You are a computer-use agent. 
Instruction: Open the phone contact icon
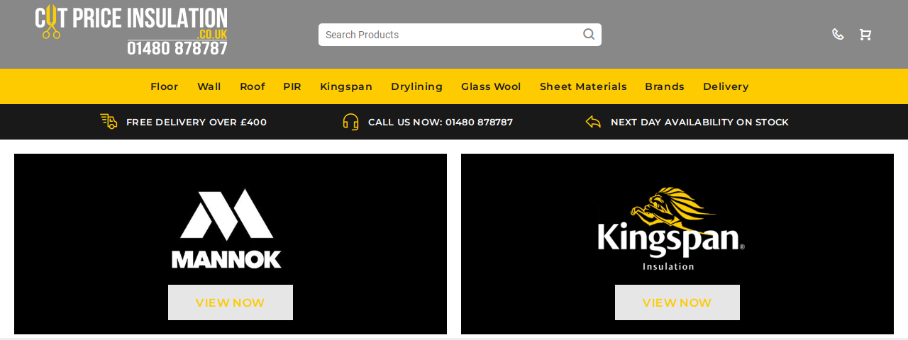point(838,34)
